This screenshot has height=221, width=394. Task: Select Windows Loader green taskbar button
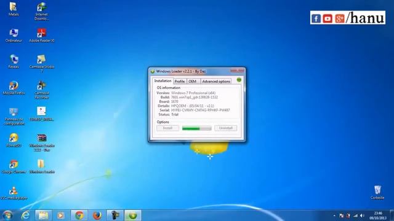[x=133, y=215]
